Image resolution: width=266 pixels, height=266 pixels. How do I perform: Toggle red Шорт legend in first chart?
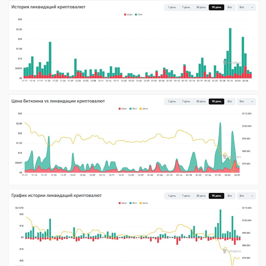pyautogui.click(x=128, y=15)
